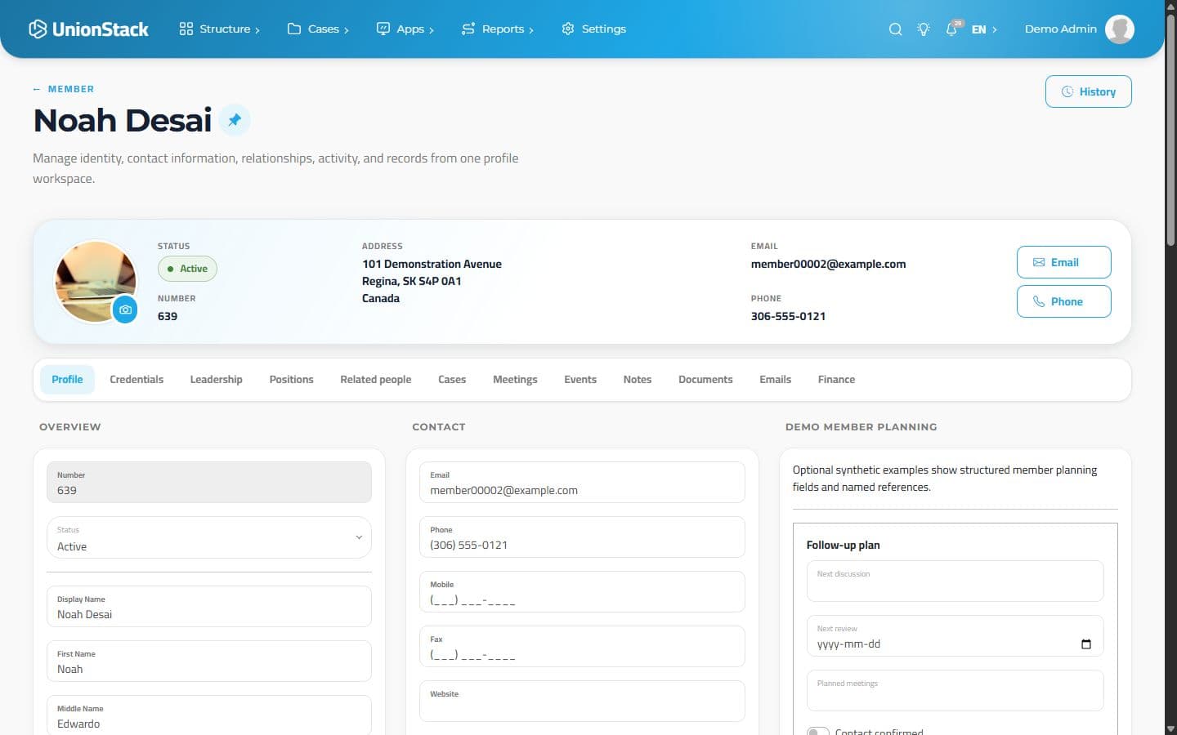Open the Emails tab
This screenshot has height=735, width=1177.
[776, 380]
